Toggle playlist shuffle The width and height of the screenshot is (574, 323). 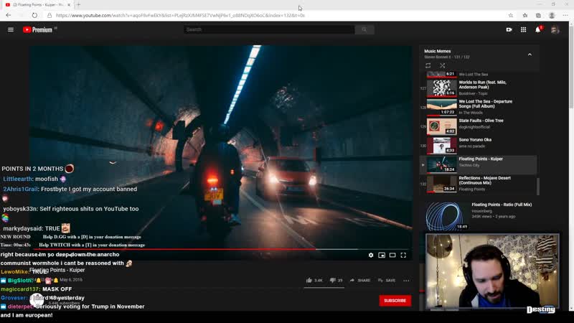442,65
